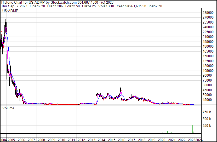Select the 750 k volume axis label

207,112
